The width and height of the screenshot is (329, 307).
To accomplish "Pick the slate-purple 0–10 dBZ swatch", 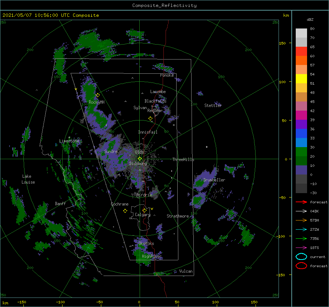I will pos(301,170).
